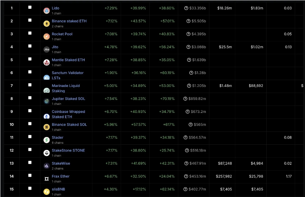305x197 pixels.
Task: Open the Marinade Liquid Staking link
Action: 66,88
